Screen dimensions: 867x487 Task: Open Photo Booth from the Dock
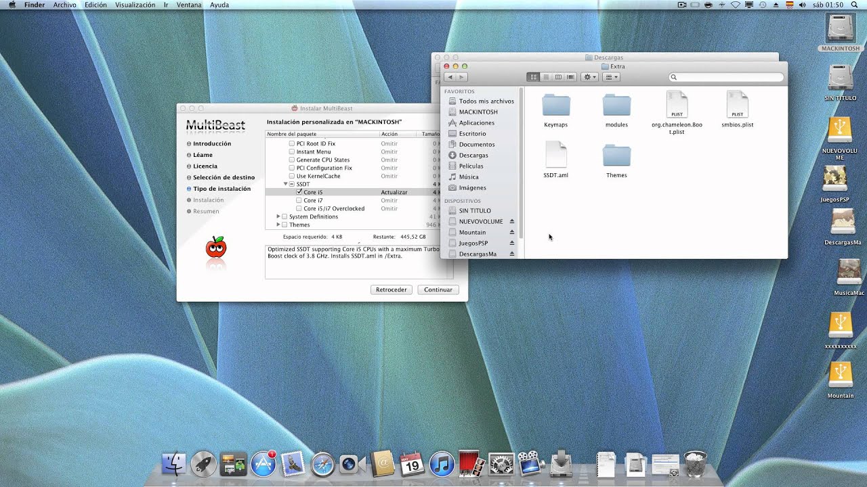[471, 464]
